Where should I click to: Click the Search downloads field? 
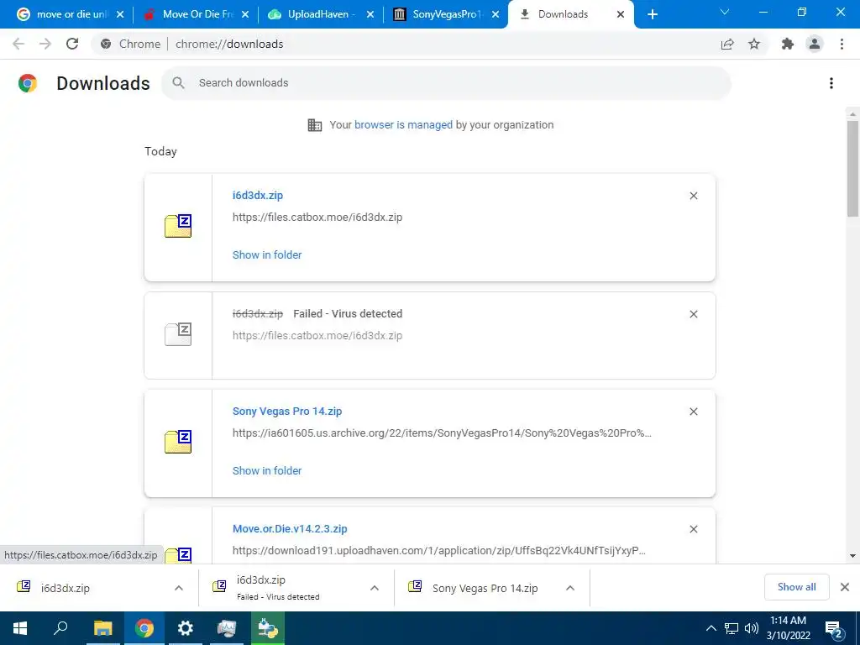446,83
